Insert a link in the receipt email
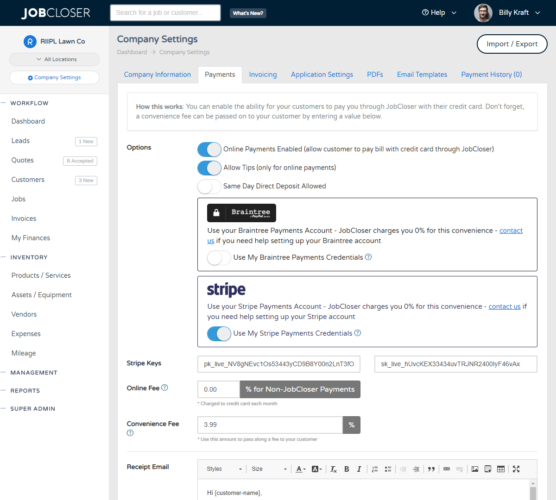The height and width of the screenshot is (500, 556). click(446, 469)
